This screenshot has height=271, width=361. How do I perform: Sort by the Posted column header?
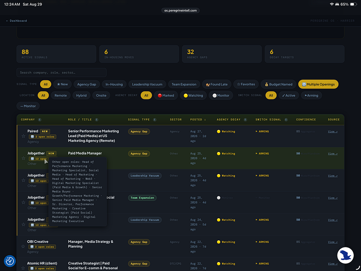coord(198,120)
